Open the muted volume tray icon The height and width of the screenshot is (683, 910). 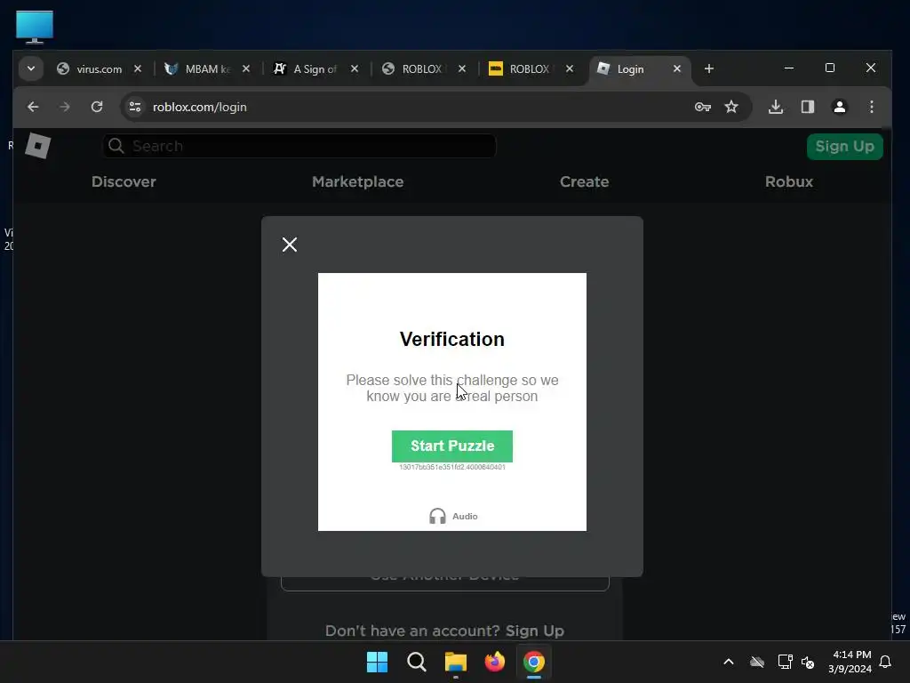pyautogui.click(x=808, y=662)
